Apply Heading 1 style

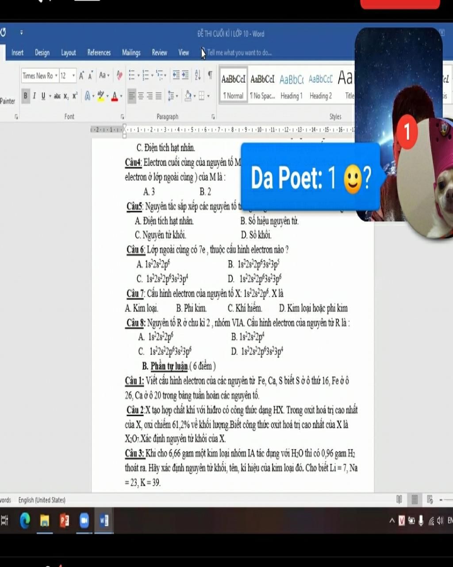click(291, 86)
